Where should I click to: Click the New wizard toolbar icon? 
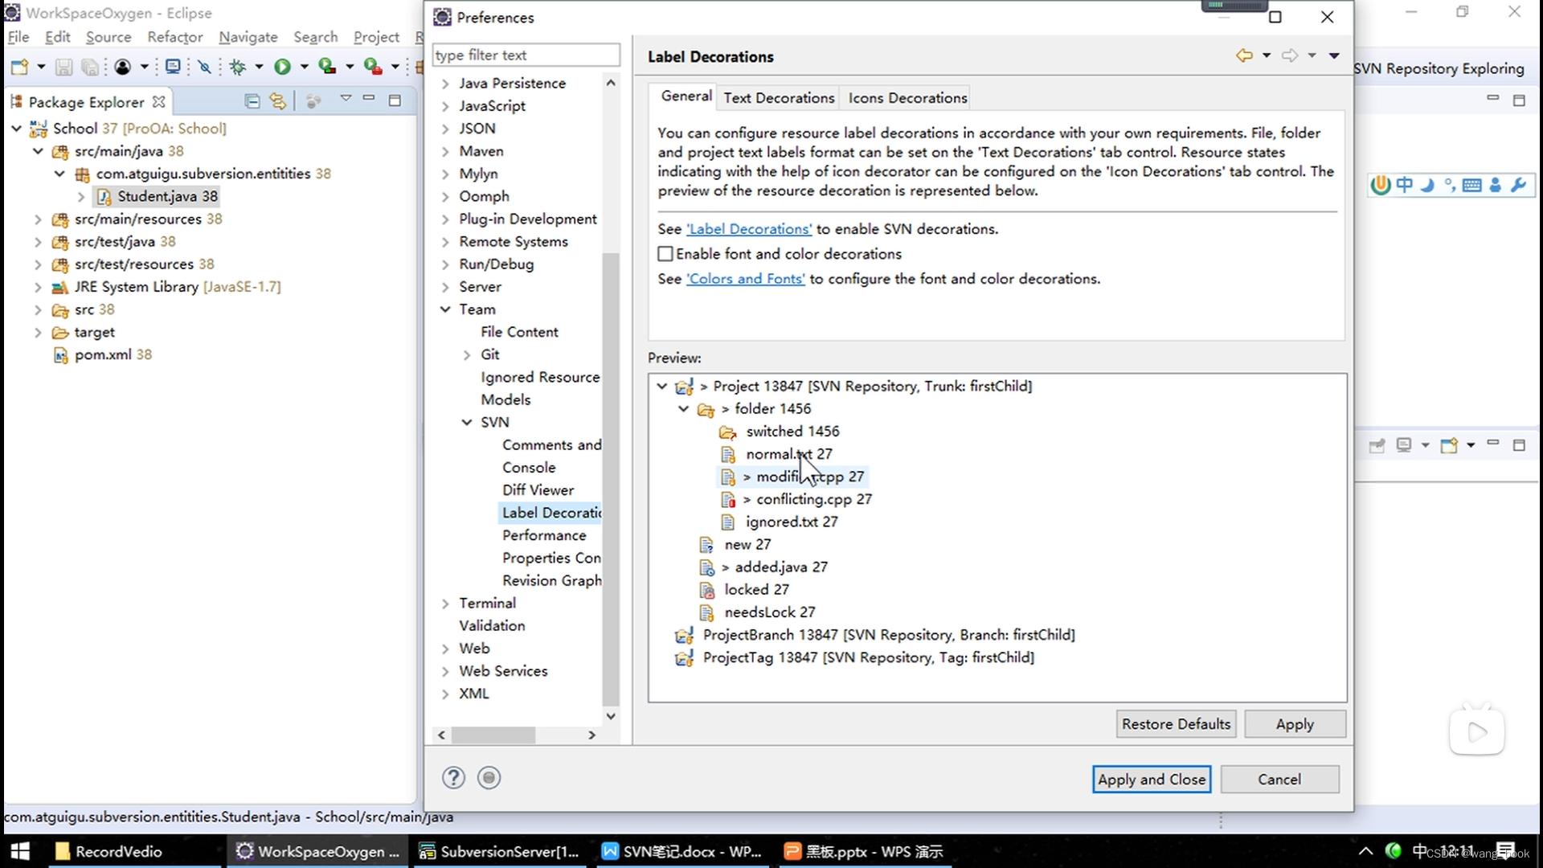pos(19,67)
